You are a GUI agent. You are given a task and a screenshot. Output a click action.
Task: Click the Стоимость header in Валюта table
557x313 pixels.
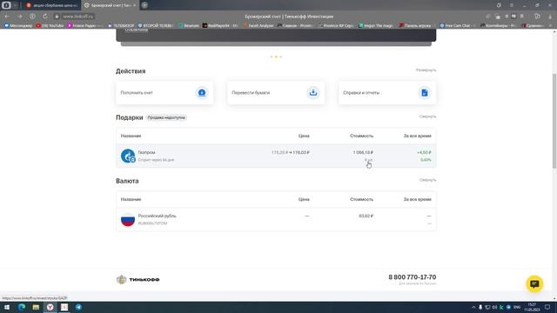pos(362,199)
